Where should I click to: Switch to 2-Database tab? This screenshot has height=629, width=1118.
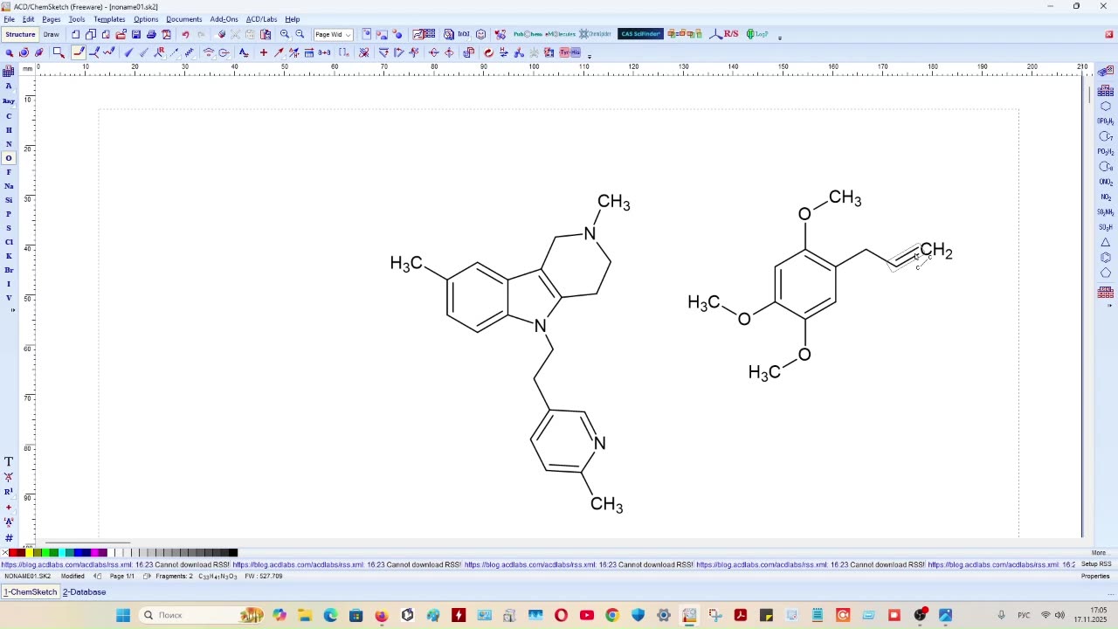[x=84, y=592]
